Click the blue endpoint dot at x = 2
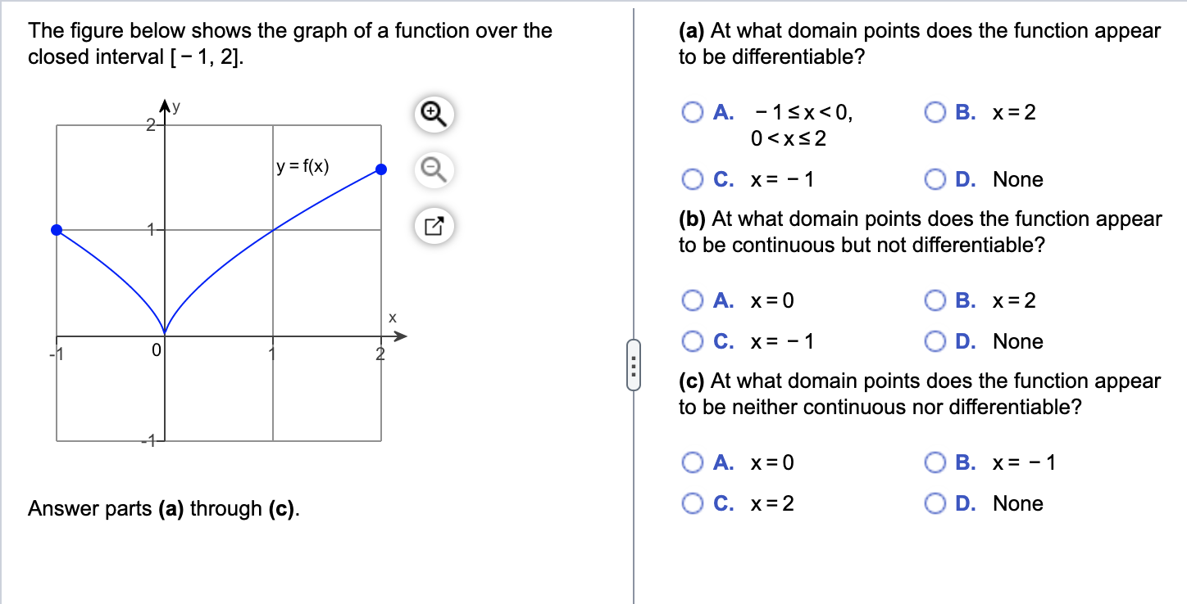This screenshot has height=604, width=1187. coord(380,169)
